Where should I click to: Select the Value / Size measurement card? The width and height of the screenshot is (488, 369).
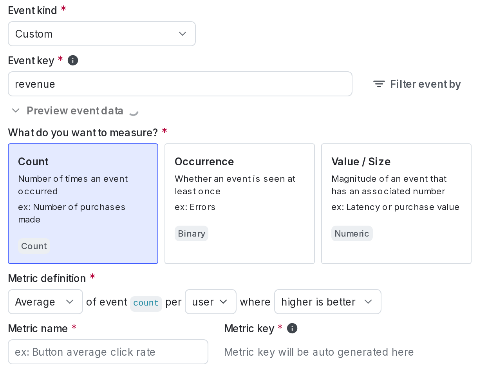point(396,203)
